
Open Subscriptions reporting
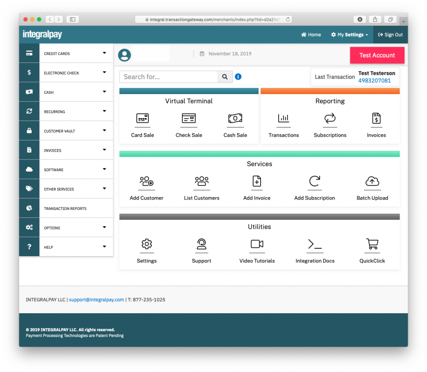click(330, 123)
